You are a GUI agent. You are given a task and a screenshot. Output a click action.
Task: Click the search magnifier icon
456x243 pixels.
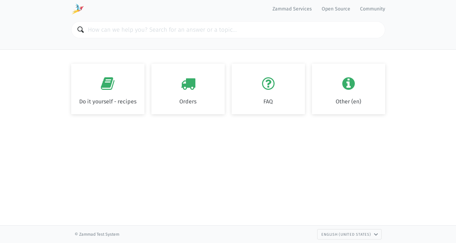tap(81, 30)
